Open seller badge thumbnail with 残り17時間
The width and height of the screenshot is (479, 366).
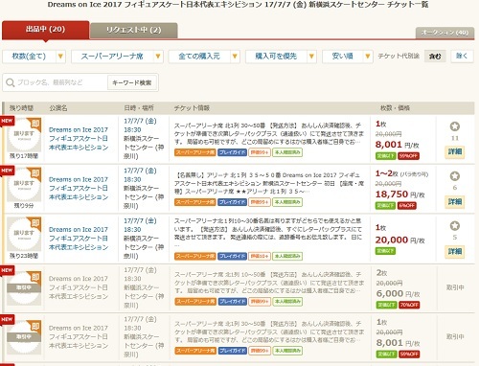click(x=24, y=135)
